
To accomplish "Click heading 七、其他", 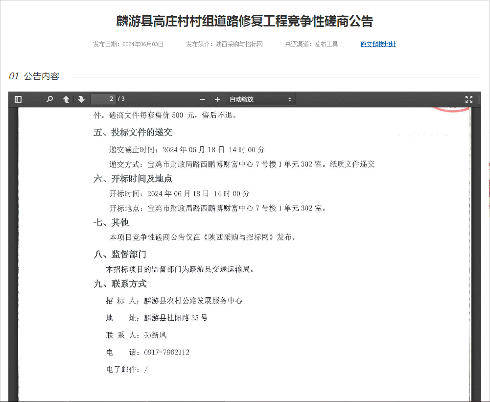I will 111,223.
